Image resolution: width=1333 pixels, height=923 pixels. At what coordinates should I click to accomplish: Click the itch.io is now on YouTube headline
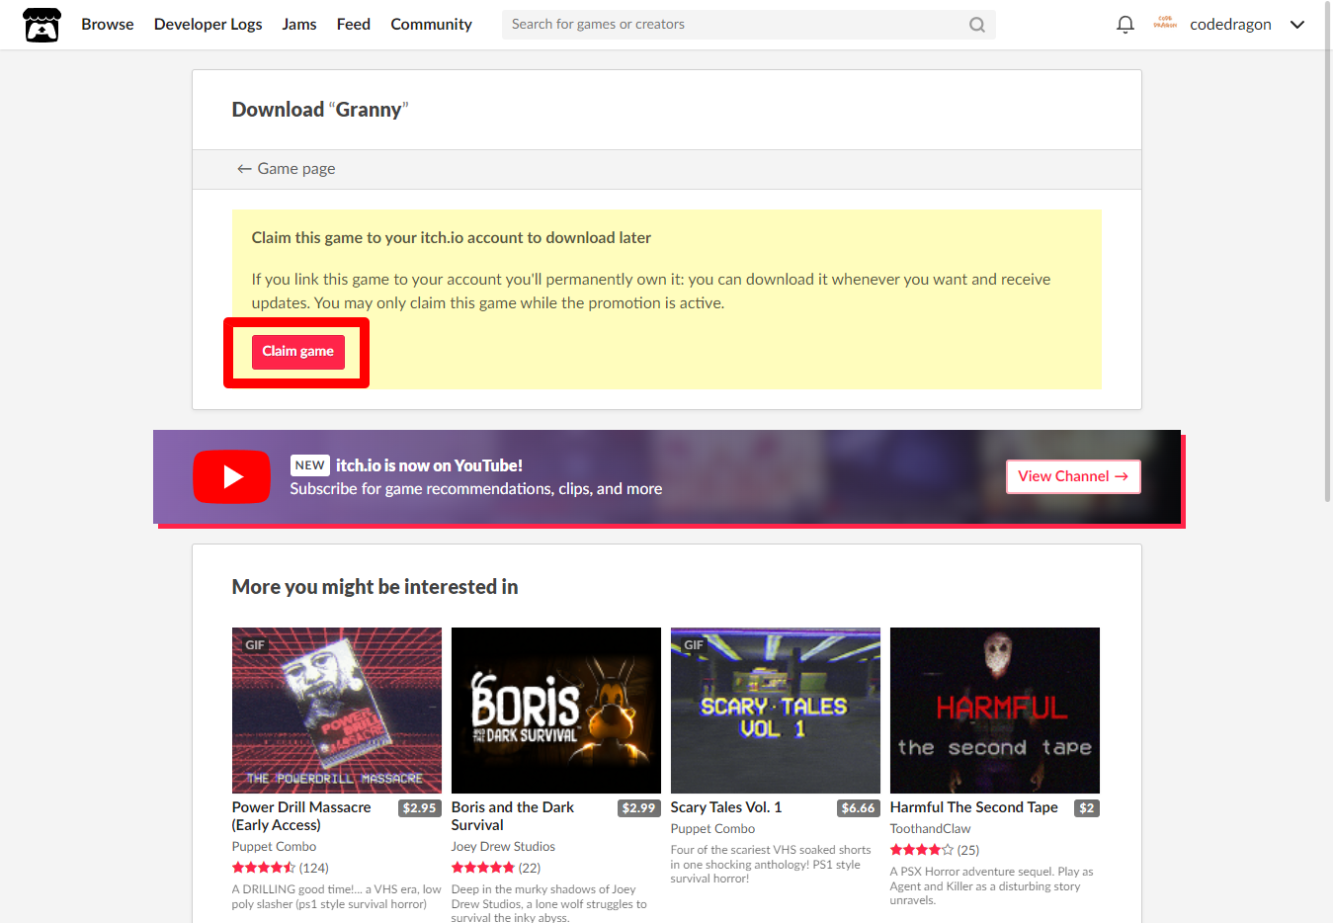point(429,465)
